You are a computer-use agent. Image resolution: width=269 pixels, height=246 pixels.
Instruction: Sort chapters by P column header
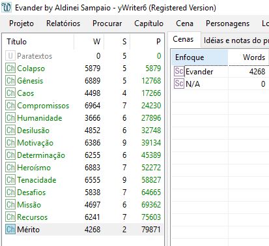coord(147,42)
